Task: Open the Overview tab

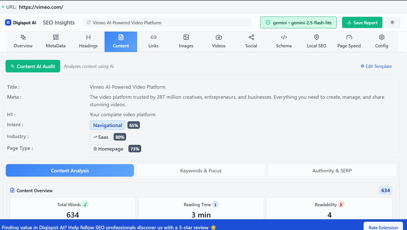Action: [x=23, y=42]
